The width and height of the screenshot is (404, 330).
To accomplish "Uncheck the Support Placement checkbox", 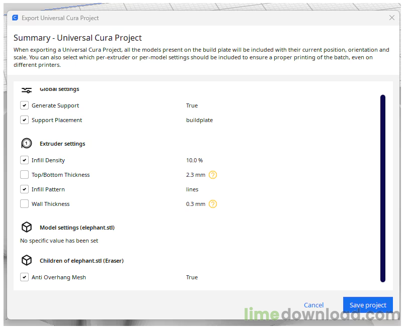I will click(x=25, y=120).
